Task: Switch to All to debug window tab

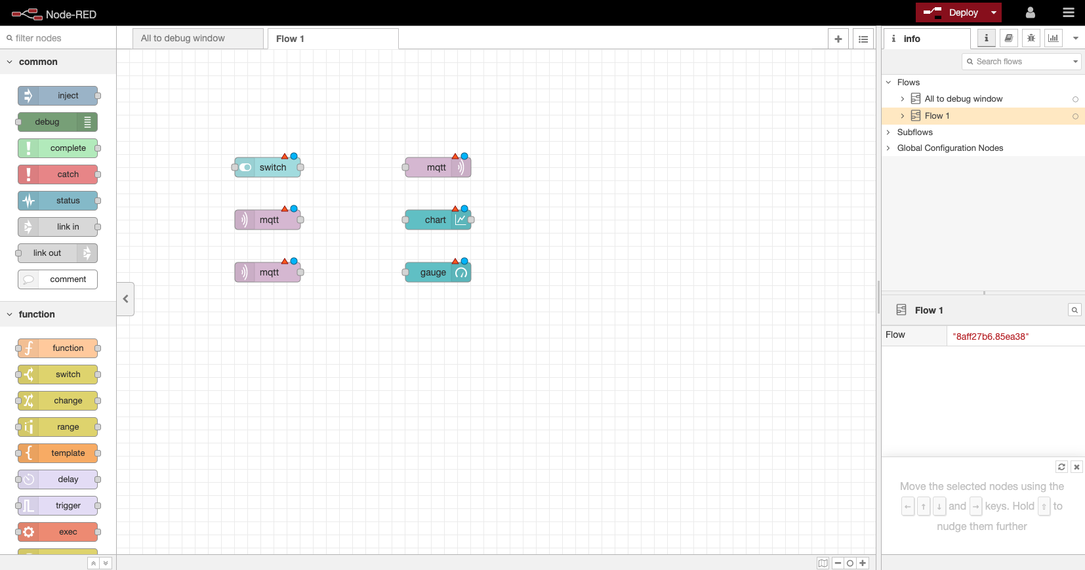Action: pos(197,39)
